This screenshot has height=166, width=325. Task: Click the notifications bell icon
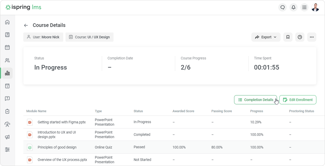click(293, 7)
